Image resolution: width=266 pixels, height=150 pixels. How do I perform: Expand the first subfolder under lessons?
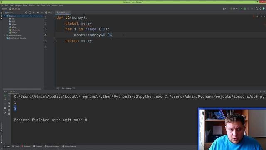pyautogui.click(x=7, y=18)
